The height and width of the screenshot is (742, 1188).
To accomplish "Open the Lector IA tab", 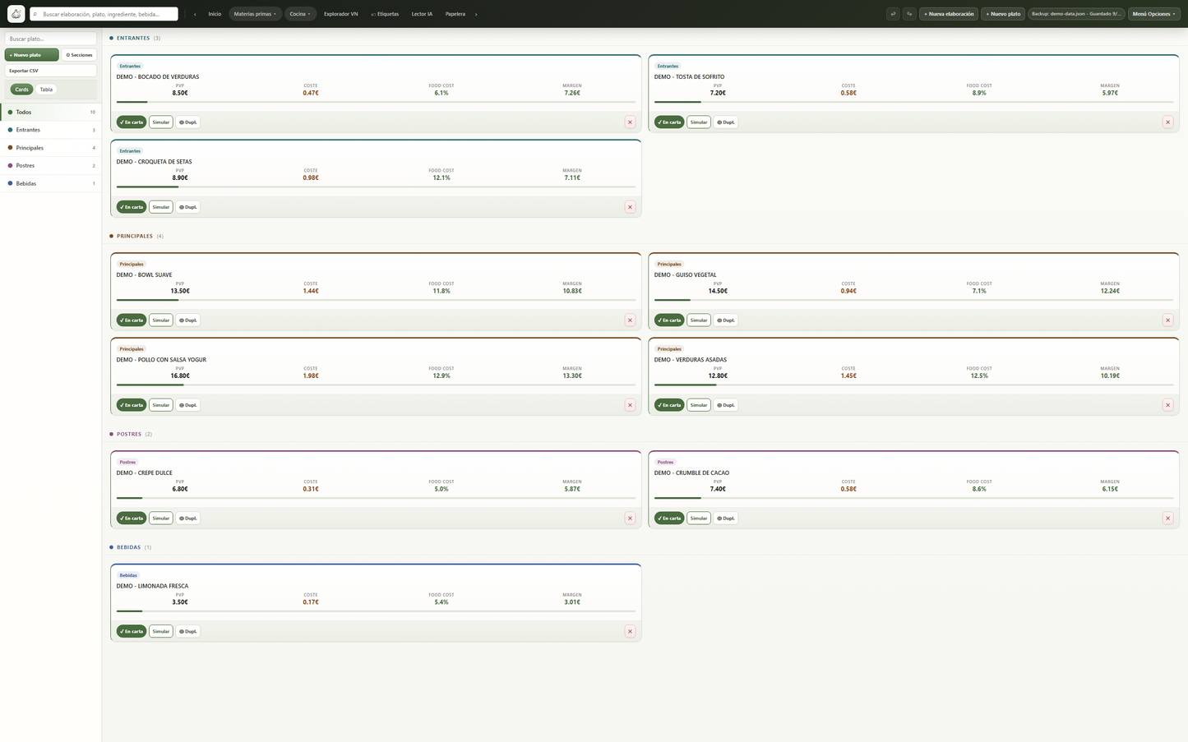I will [422, 14].
